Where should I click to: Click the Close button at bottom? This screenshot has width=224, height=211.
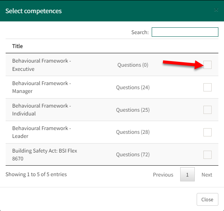[207, 199]
